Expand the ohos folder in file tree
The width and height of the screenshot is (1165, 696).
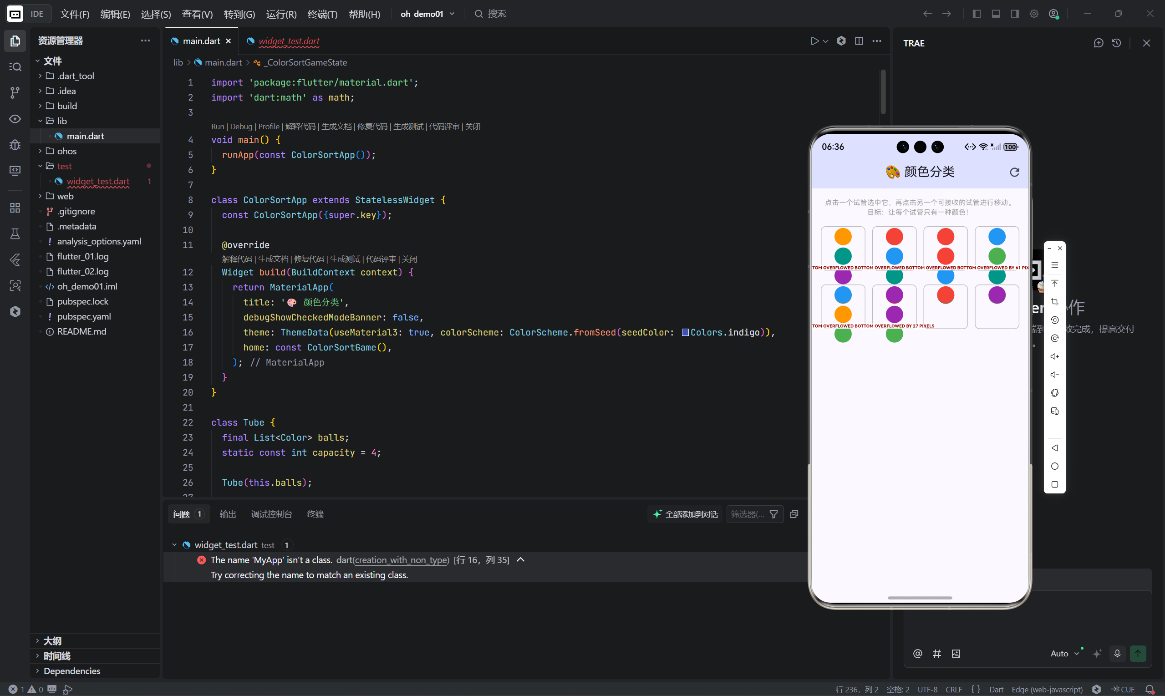pos(66,151)
